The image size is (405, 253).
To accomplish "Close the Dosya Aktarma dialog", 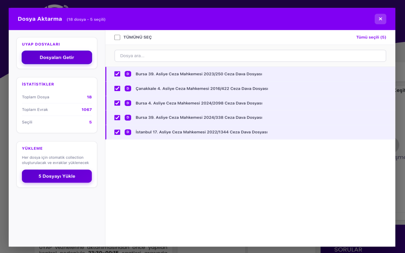I will pos(380,19).
